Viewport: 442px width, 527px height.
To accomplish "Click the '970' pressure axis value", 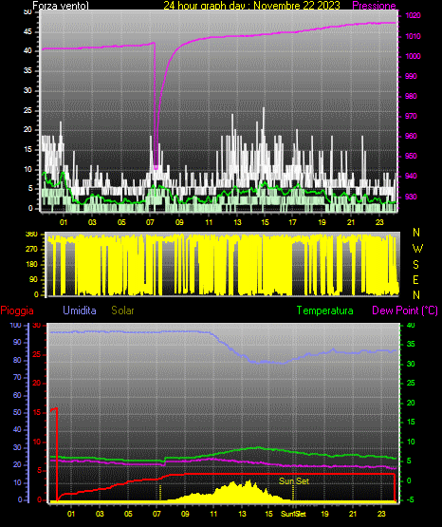I will (411, 116).
